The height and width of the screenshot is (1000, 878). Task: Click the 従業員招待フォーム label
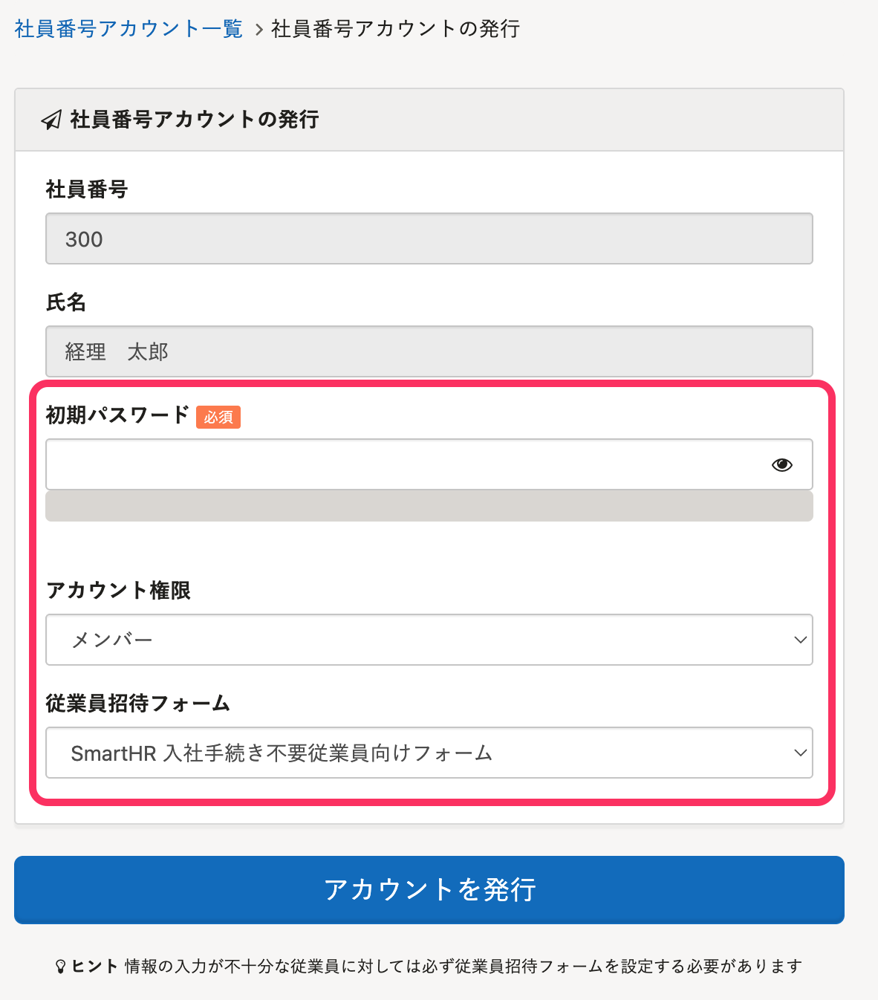tap(138, 704)
